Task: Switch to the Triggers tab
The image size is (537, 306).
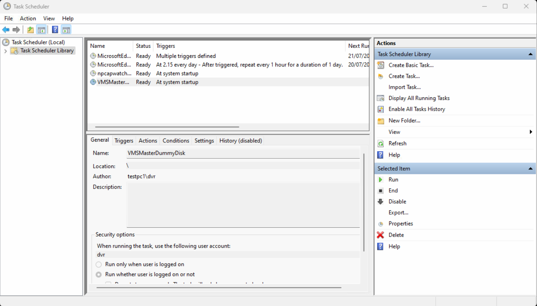Action: [124, 140]
